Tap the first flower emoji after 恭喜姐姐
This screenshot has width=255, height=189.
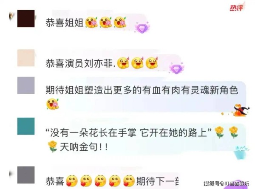pyautogui.click(x=91, y=23)
